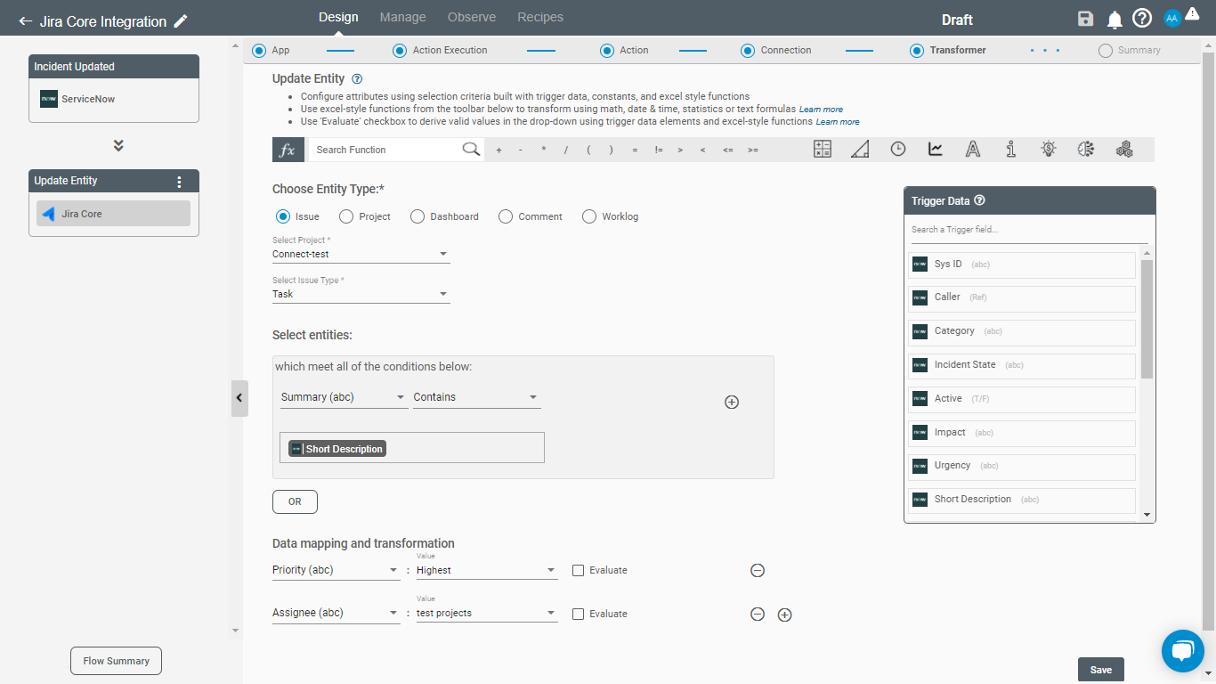Enable Evaluate for Priority row
The height and width of the screenshot is (684, 1216).
[578, 571]
